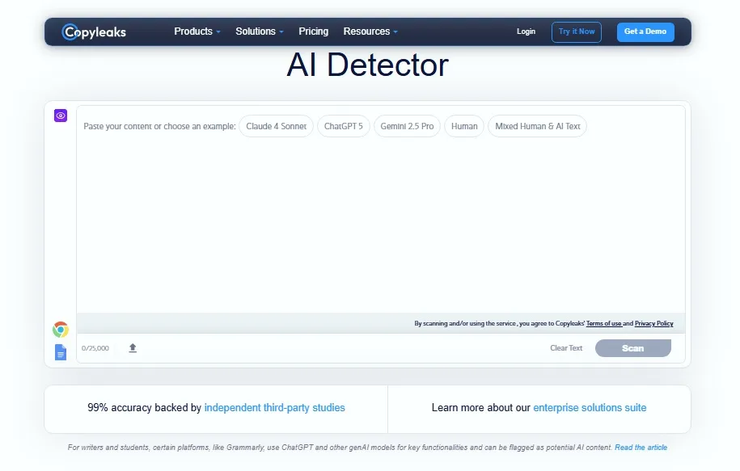Choose the Mixed Human & AI Text example

pos(537,126)
